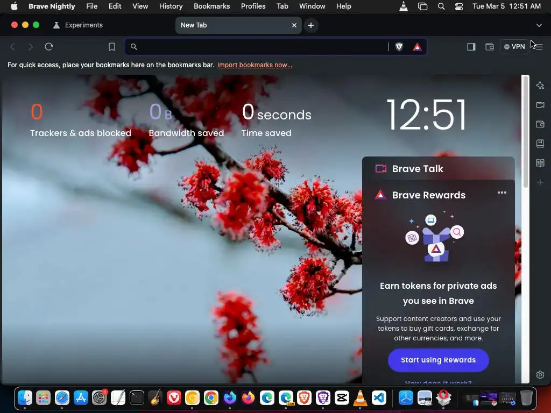This screenshot has width=551, height=413.
Task: Bookmark this page via toolbar bookmark icon
Action: 112,47
